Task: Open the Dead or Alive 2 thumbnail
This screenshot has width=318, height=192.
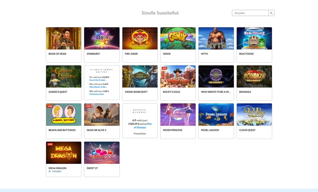Action: [102, 114]
